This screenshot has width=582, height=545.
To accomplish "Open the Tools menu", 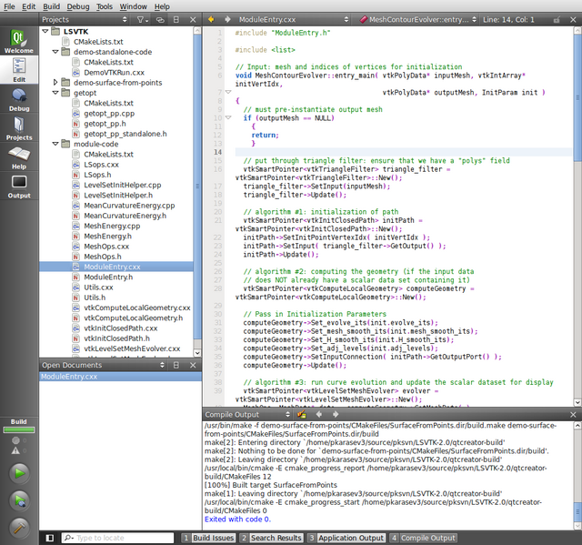I will pos(105,6).
